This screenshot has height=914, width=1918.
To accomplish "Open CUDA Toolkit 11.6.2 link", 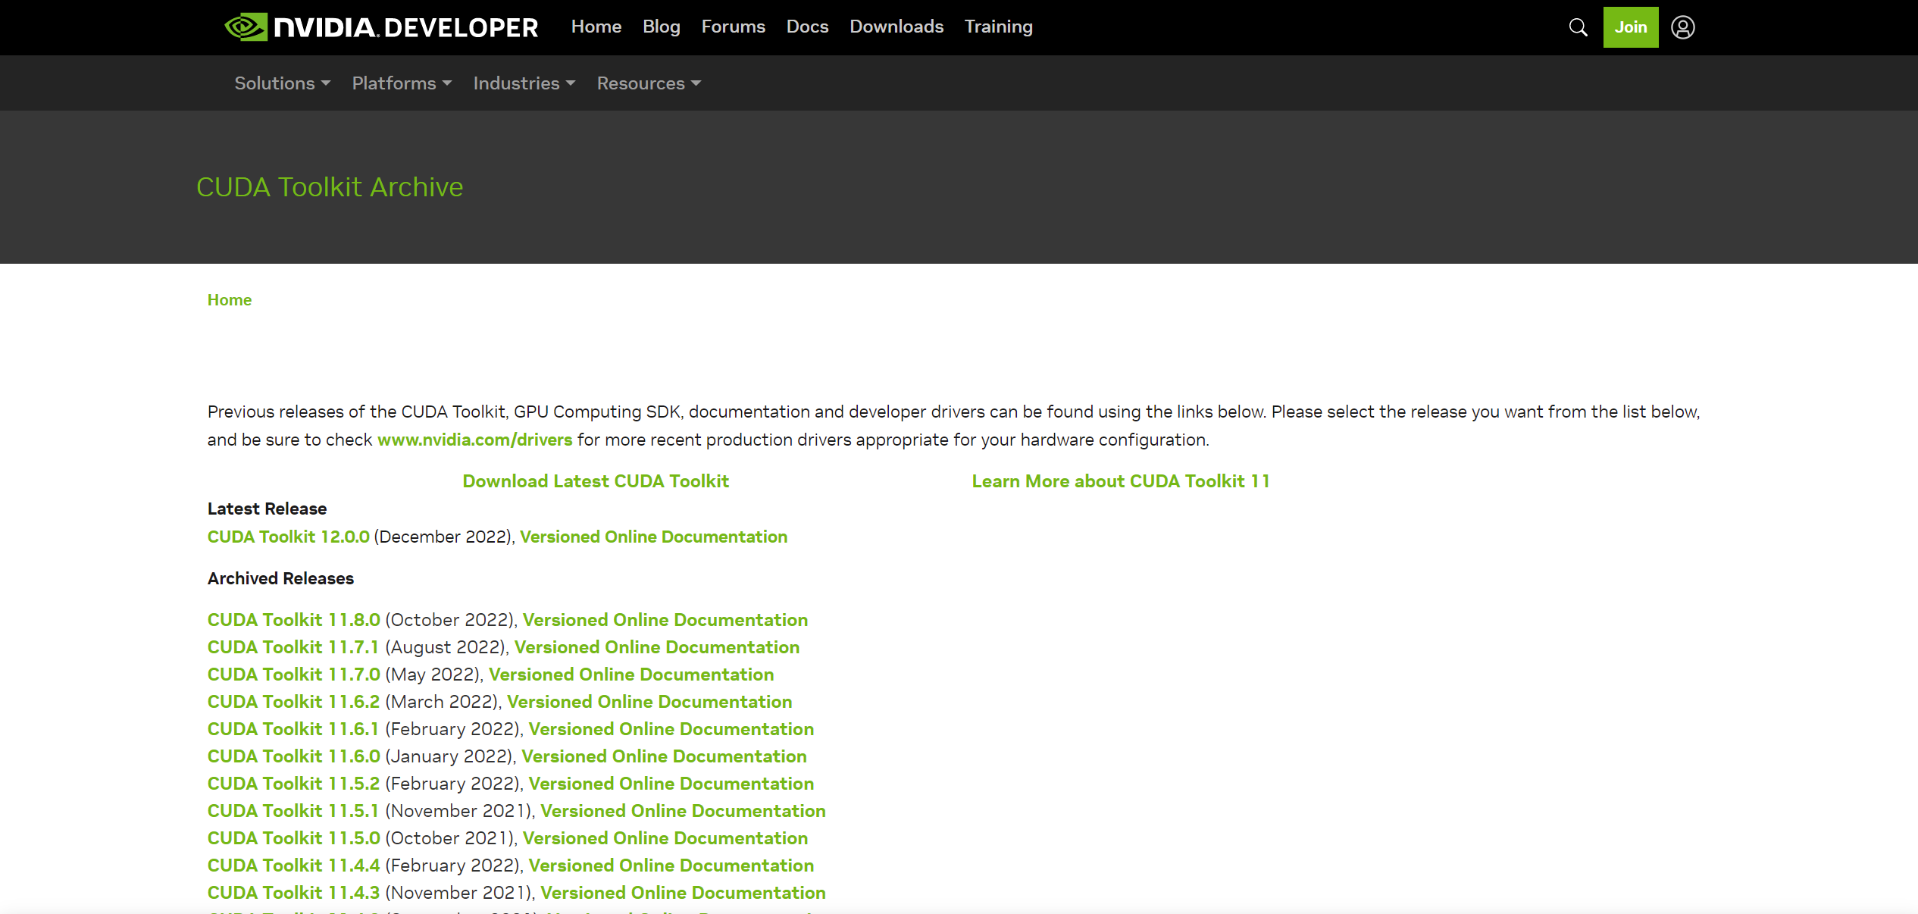I will point(294,702).
